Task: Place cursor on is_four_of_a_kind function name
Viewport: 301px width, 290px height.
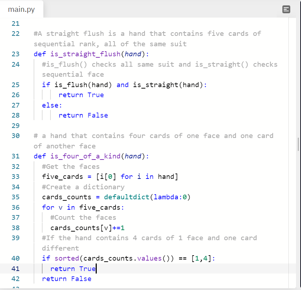Action: [85, 156]
